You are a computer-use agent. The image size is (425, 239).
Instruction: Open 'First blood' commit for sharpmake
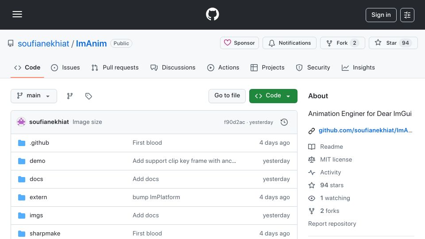tap(147, 234)
